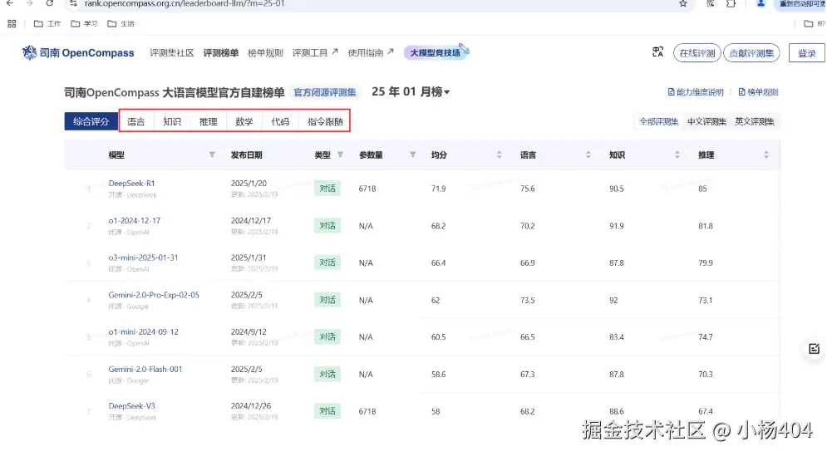The height and width of the screenshot is (456, 827).
Task: Click 91.9 knowledge score for o1-2024-12-17
Action: coord(617,226)
